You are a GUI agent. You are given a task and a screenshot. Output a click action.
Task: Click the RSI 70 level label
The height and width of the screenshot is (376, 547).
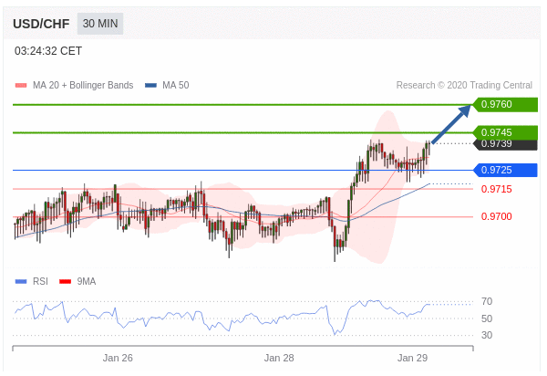pyautogui.click(x=487, y=301)
